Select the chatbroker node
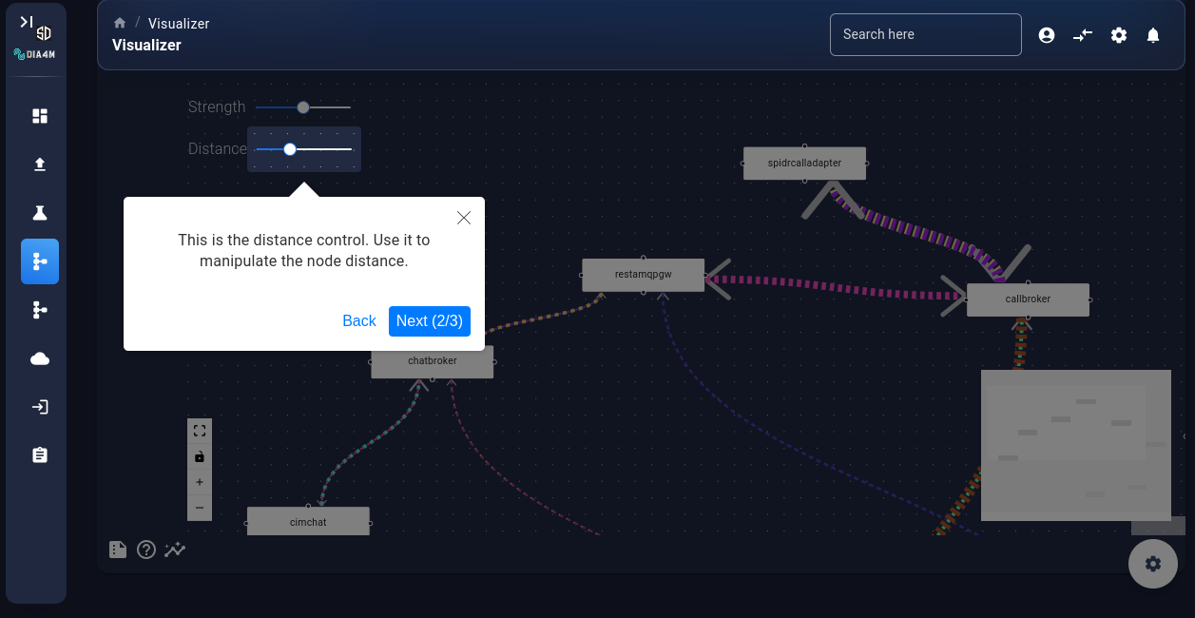This screenshot has height=618, width=1195. click(x=433, y=361)
